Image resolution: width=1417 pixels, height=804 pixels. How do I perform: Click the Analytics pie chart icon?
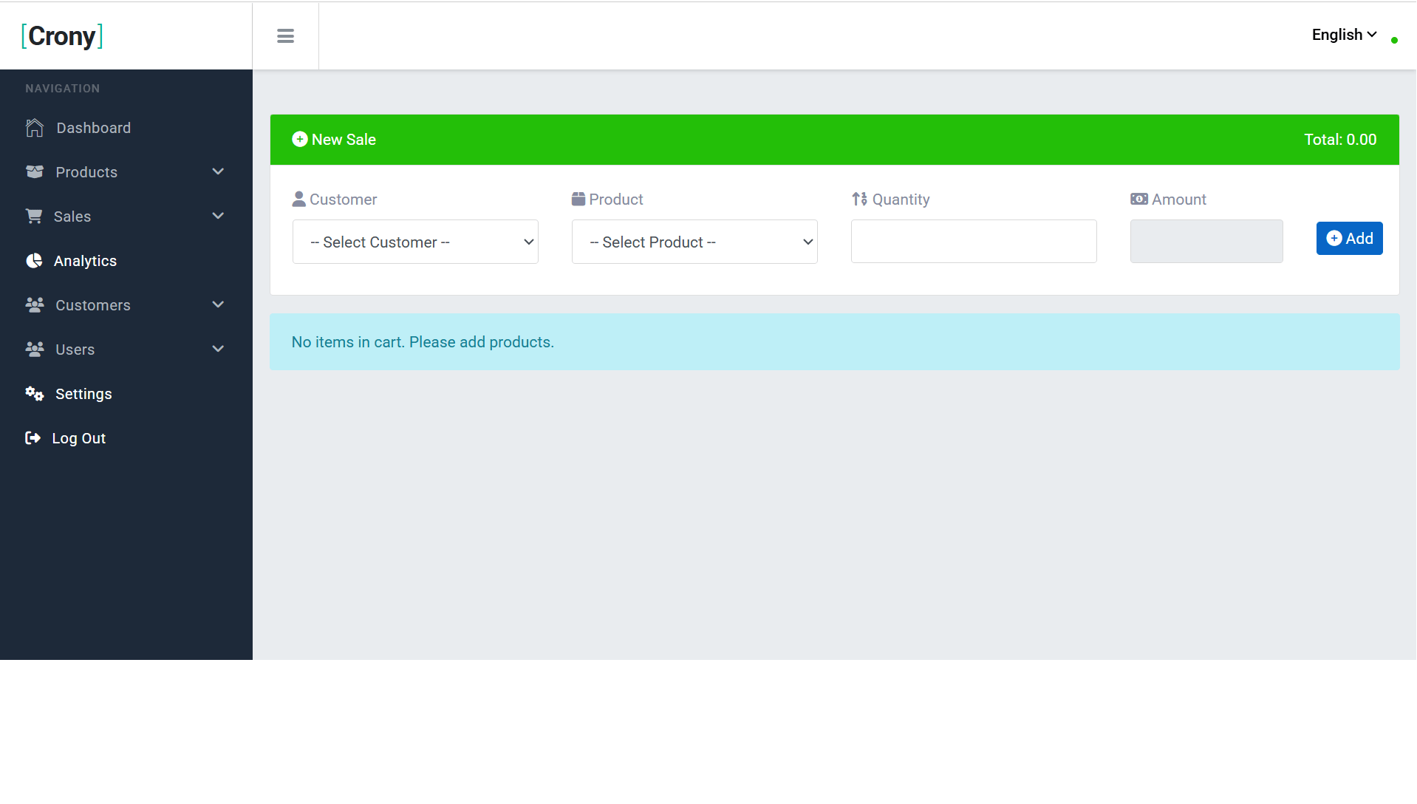[x=34, y=260]
